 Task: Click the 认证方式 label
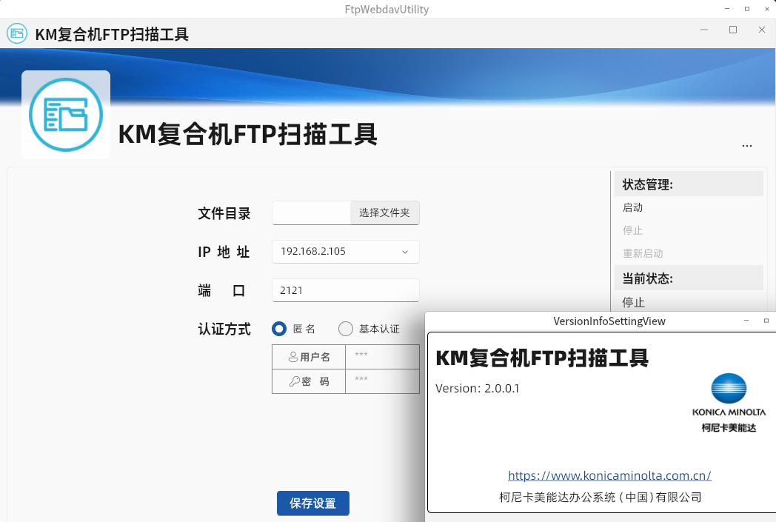pyautogui.click(x=224, y=329)
